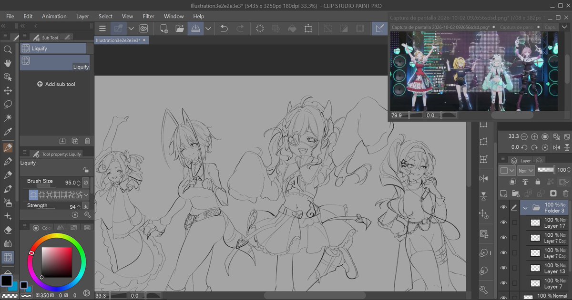The height and width of the screenshot is (300, 572).
Task: Click Create Layer Mask icon
Action: click(x=553, y=194)
